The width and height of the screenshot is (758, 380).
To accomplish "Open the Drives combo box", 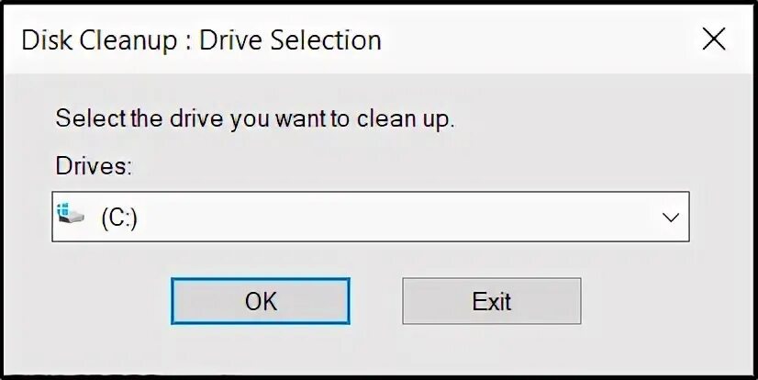I will (x=370, y=217).
